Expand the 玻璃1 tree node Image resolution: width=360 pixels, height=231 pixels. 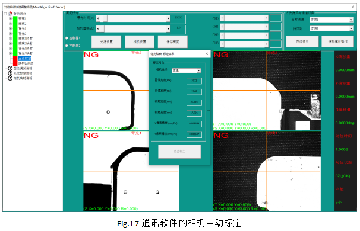coord(10,18)
